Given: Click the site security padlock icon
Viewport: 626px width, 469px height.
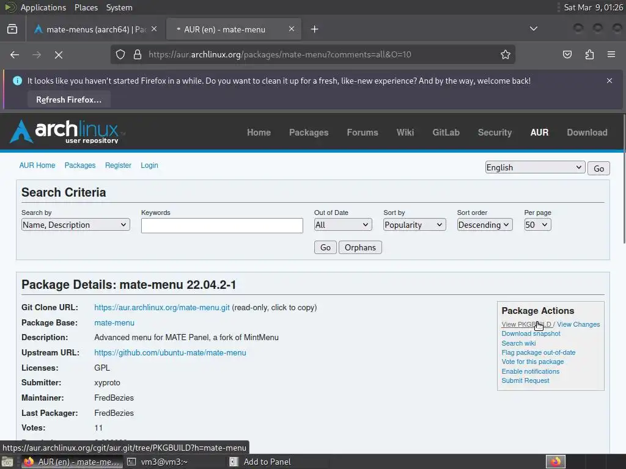Looking at the screenshot, I should pos(138,54).
